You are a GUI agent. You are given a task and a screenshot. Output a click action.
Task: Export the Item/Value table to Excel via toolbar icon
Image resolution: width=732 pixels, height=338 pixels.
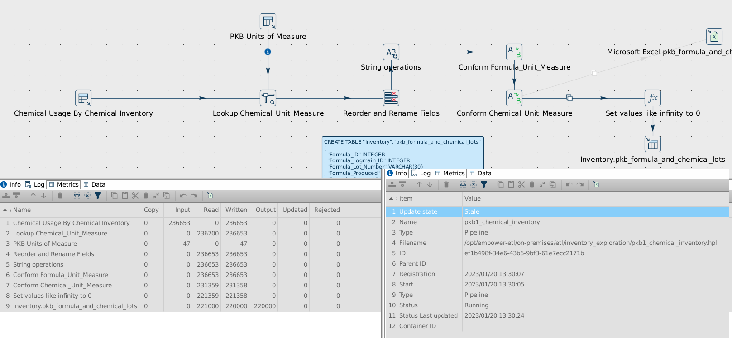click(596, 184)
